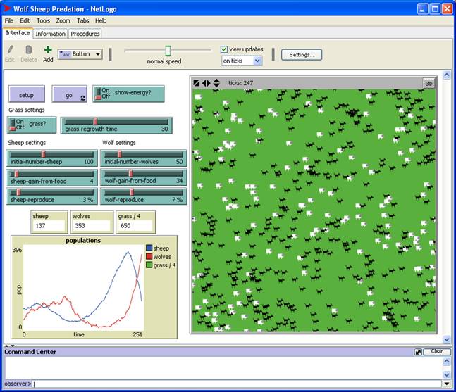Open the Edit menu

pos(25,20)
